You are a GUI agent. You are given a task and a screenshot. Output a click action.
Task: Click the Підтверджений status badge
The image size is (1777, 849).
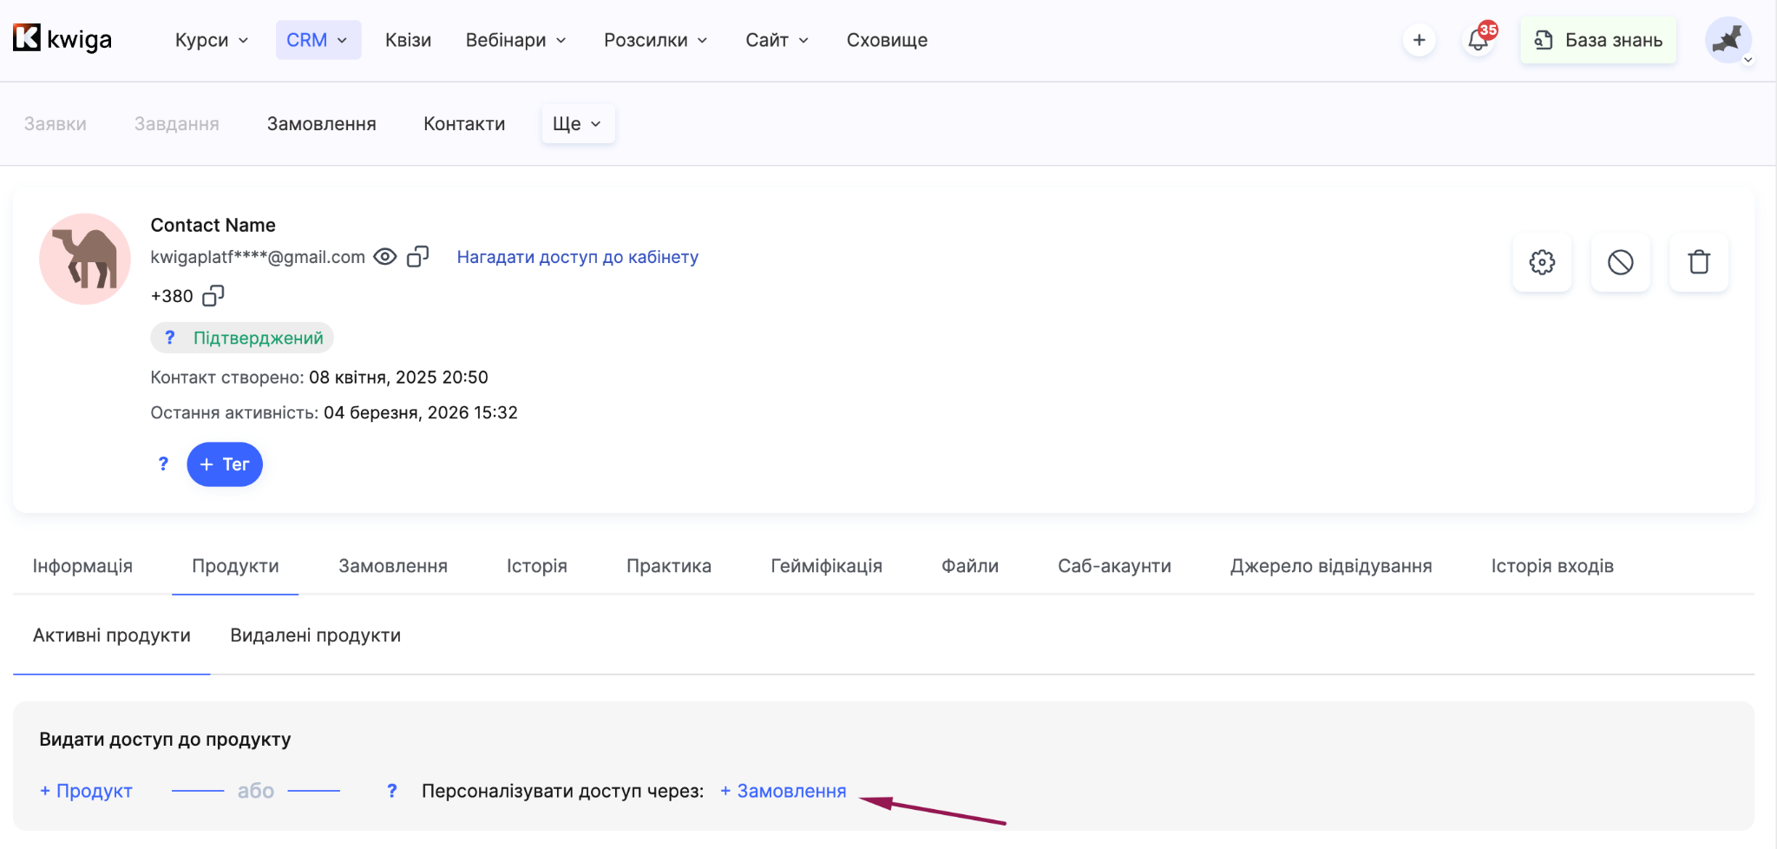tap(242, 338)
